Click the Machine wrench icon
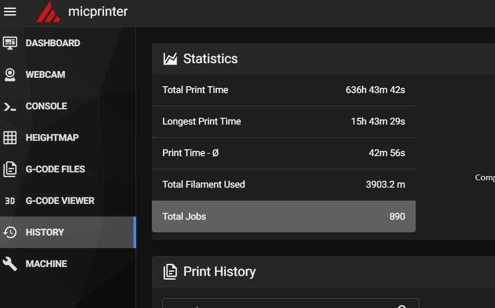The width and height of the screenshot is (495, 308). click(x=10, y=264)
